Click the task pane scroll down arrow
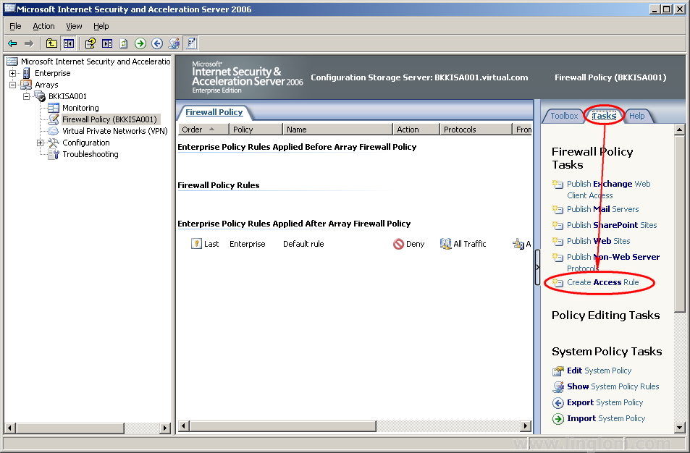Viewport: 690px width, 453px height. (x=679, y=428)
